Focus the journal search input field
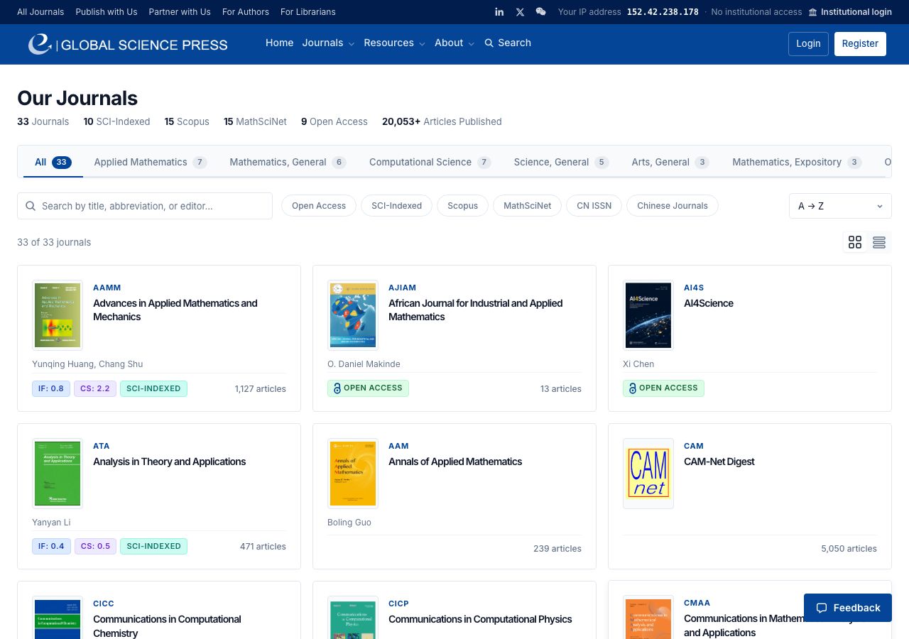Viewport: 909px width, 639px height. [x=145, y=206]
